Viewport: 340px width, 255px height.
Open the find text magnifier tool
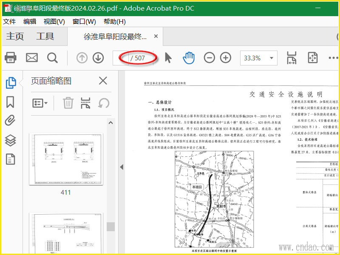click(52, 58)
